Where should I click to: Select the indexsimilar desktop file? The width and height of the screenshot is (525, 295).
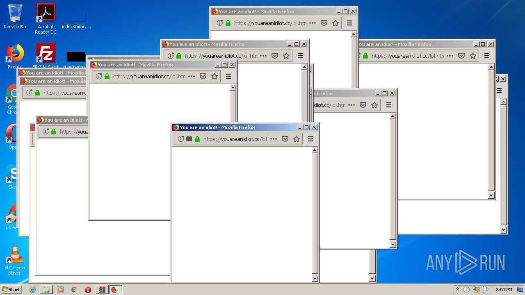[x=76, y=20]
